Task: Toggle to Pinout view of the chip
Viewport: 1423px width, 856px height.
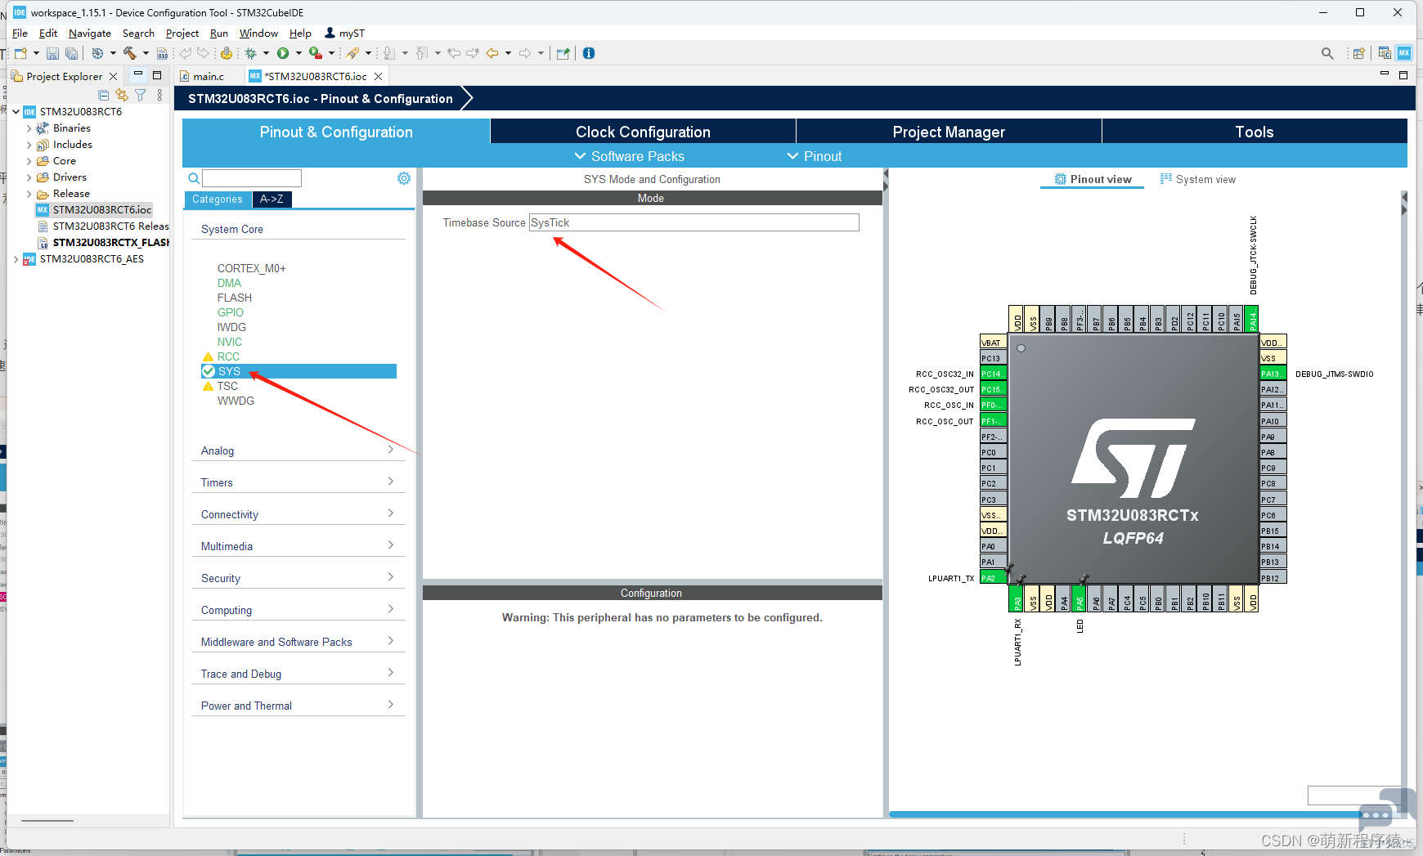Action: (1093, 180)
